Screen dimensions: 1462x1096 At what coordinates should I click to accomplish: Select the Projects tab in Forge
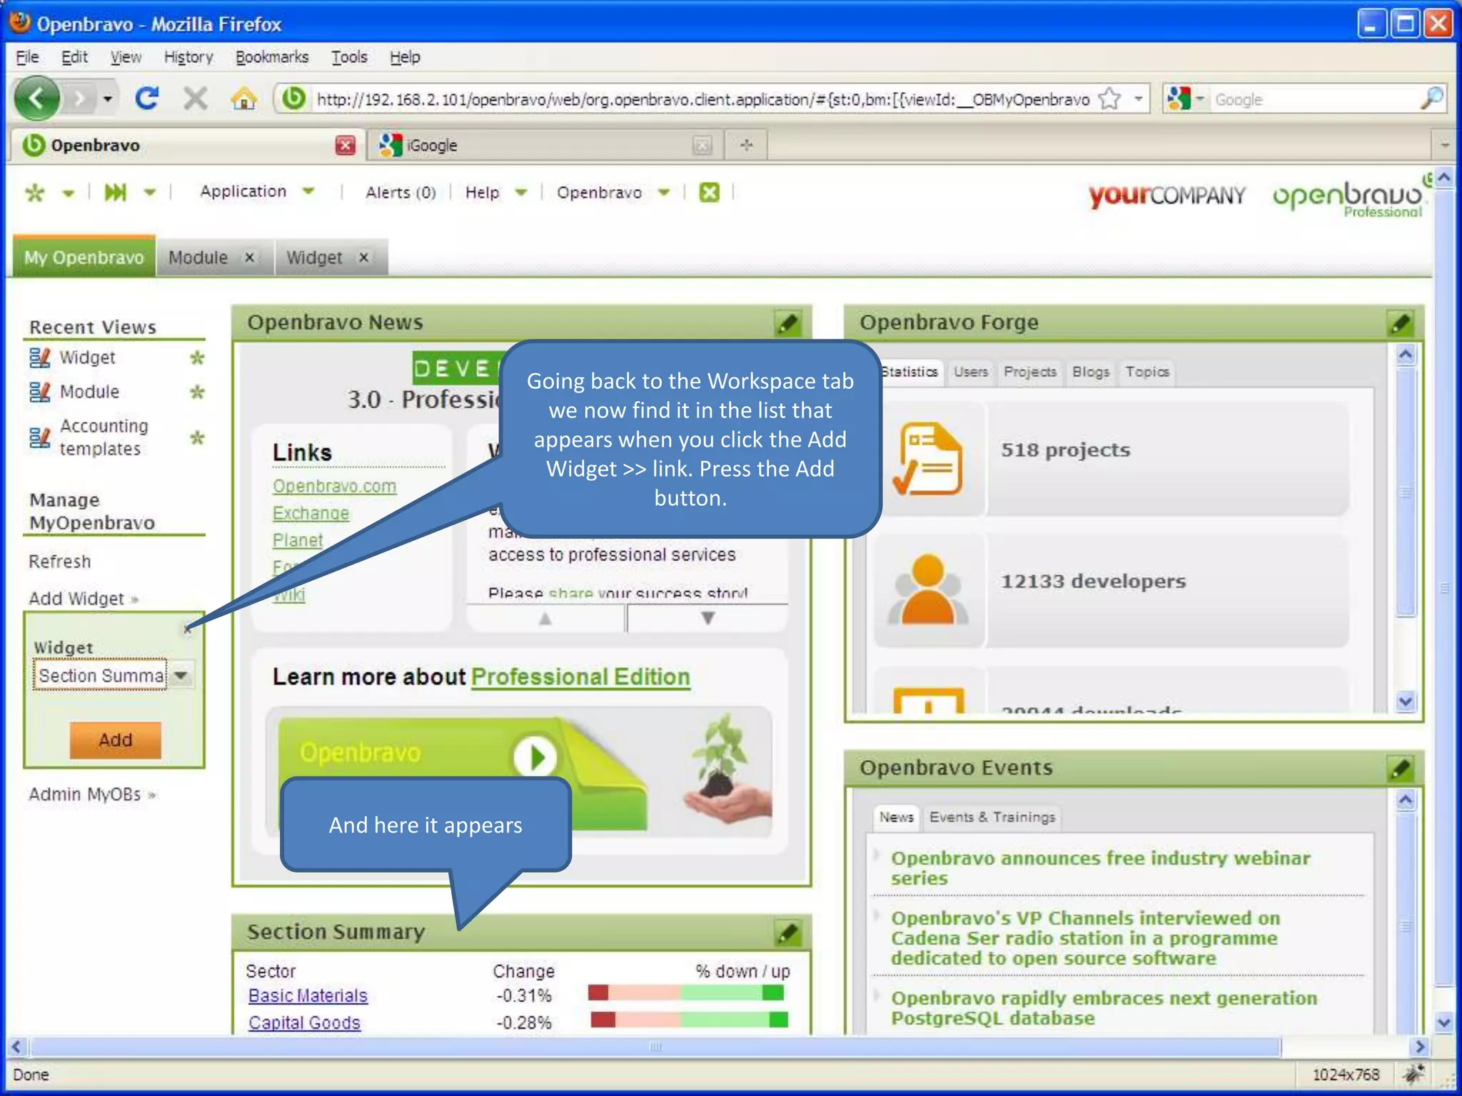(x=1029, y=372)
